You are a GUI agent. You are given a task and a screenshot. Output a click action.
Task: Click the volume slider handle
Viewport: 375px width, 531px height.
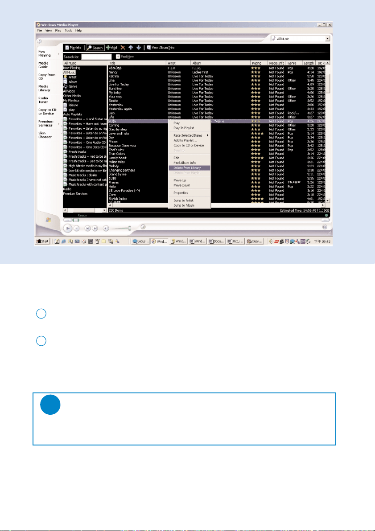click(129, 229)
